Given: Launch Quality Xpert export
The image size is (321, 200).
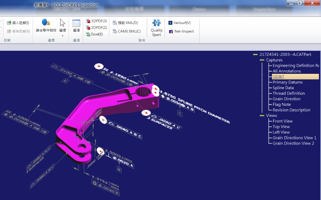Looking at the screenshot, I should coord(156,28).
